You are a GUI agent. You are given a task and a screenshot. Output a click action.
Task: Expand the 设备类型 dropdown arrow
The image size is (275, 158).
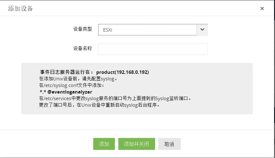coord(202,30)
